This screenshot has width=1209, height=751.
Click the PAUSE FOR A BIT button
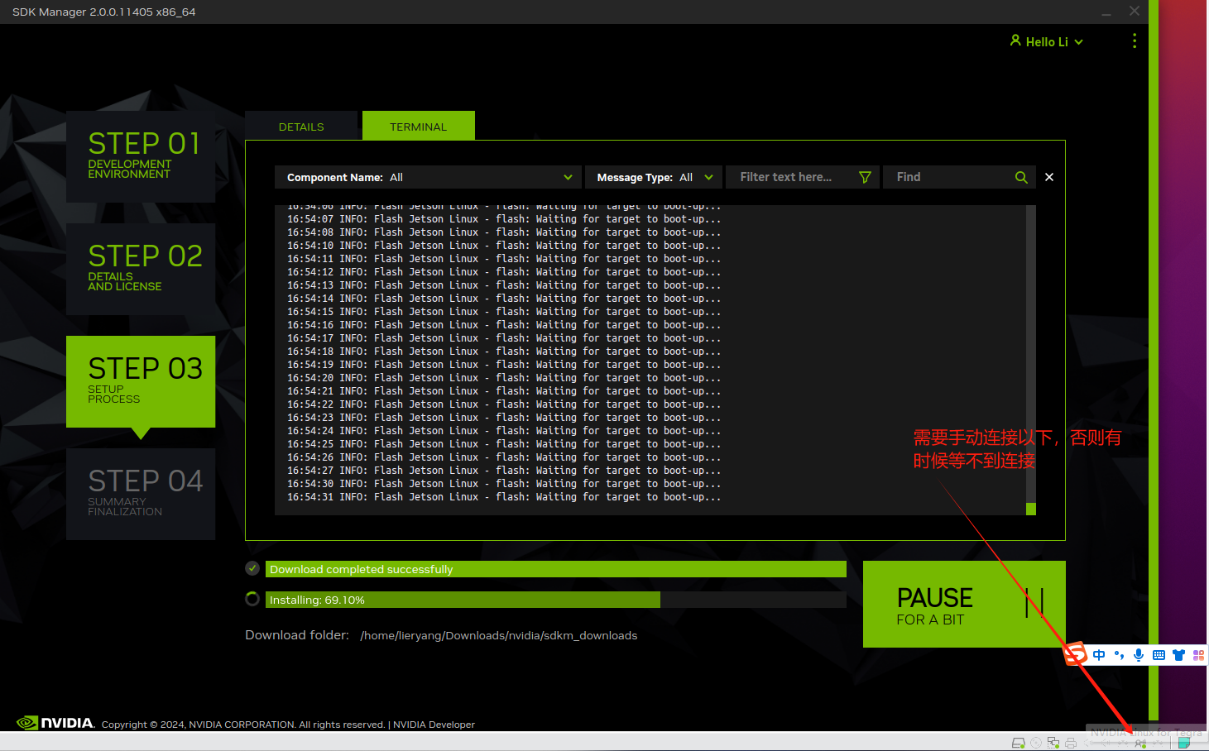[964, 604]
